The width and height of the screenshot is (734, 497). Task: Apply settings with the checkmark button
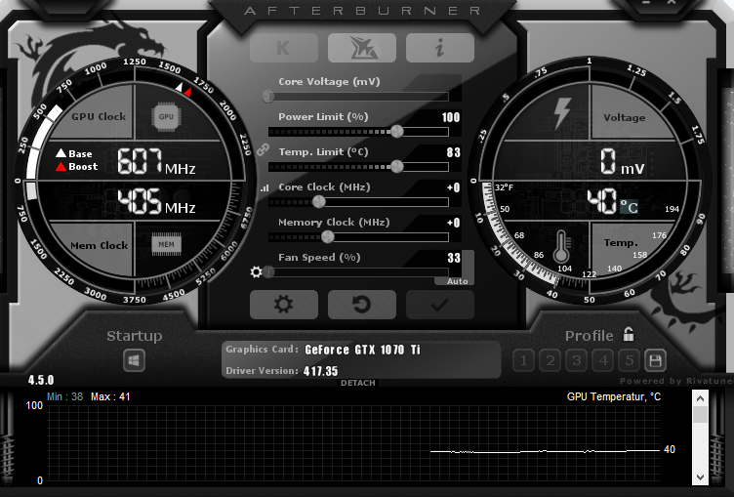[440, 305]
